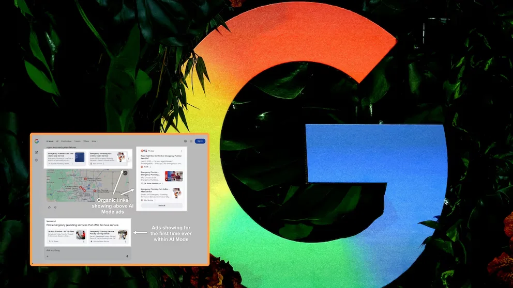Select the Forums tab
Viewport: 513px width, 288px height.
77,141
